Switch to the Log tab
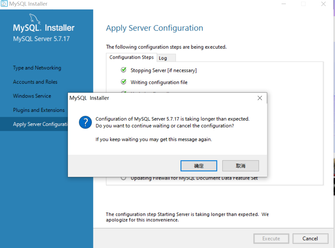 point(166,58)
